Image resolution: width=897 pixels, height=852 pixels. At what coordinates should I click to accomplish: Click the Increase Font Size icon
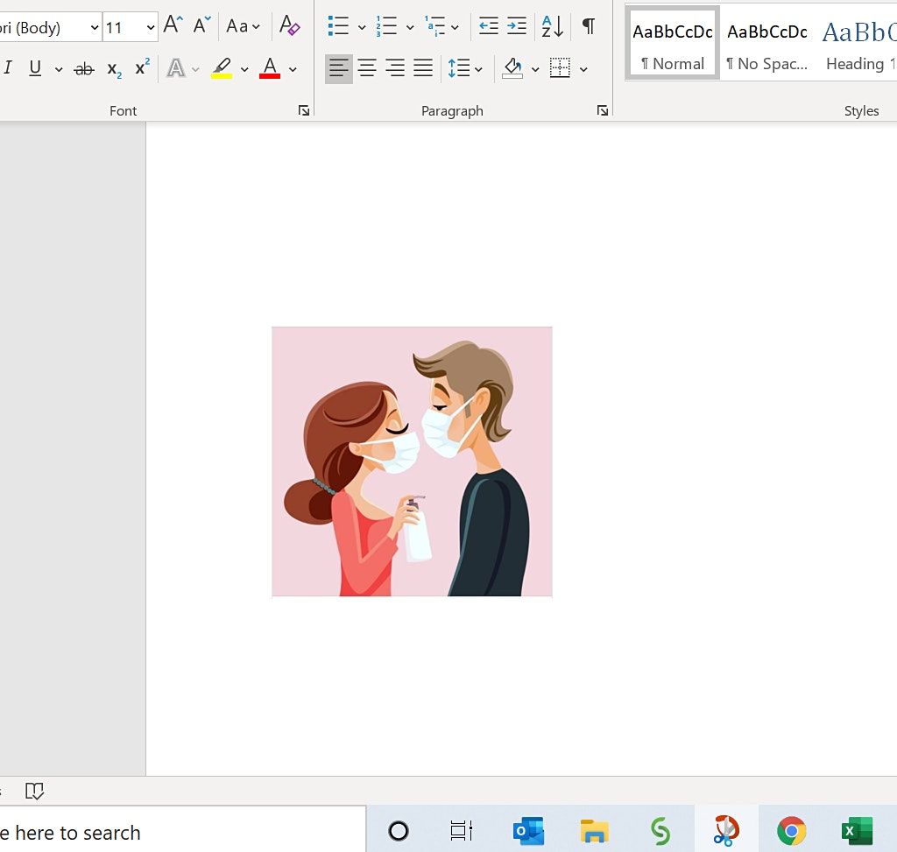pos(173,26)
